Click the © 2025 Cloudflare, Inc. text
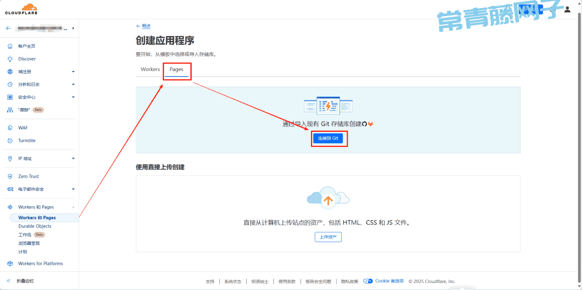Image resolution: width=582 pixels, height=290 pixels. [432, 281]
